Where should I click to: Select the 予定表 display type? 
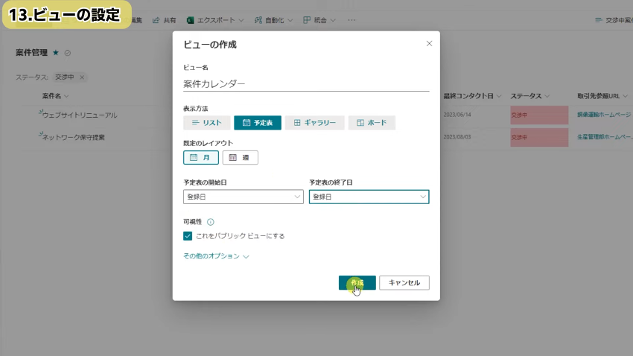pyautogui.click(x=257, y=123)
